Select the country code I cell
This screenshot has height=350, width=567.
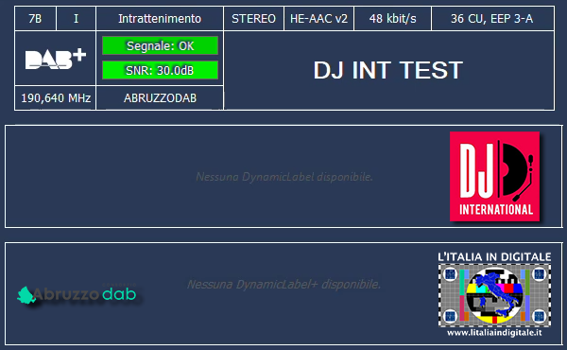(76, 19)
